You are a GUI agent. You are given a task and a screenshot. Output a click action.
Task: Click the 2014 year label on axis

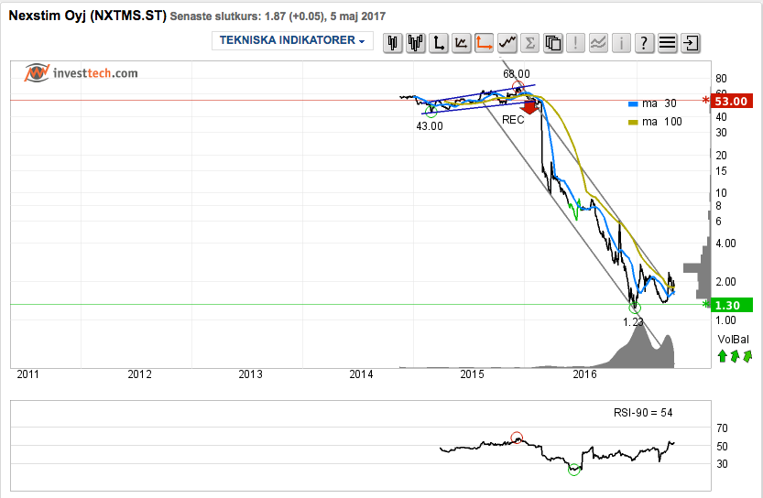[x=361, y=374]
